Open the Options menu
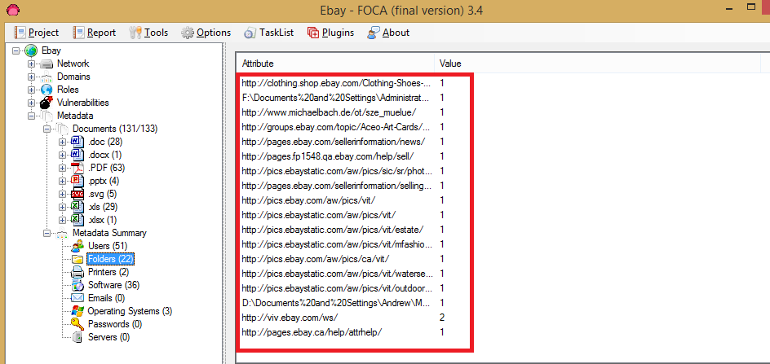The height and width of the screenshot is (364, 770). click(206, 33)
